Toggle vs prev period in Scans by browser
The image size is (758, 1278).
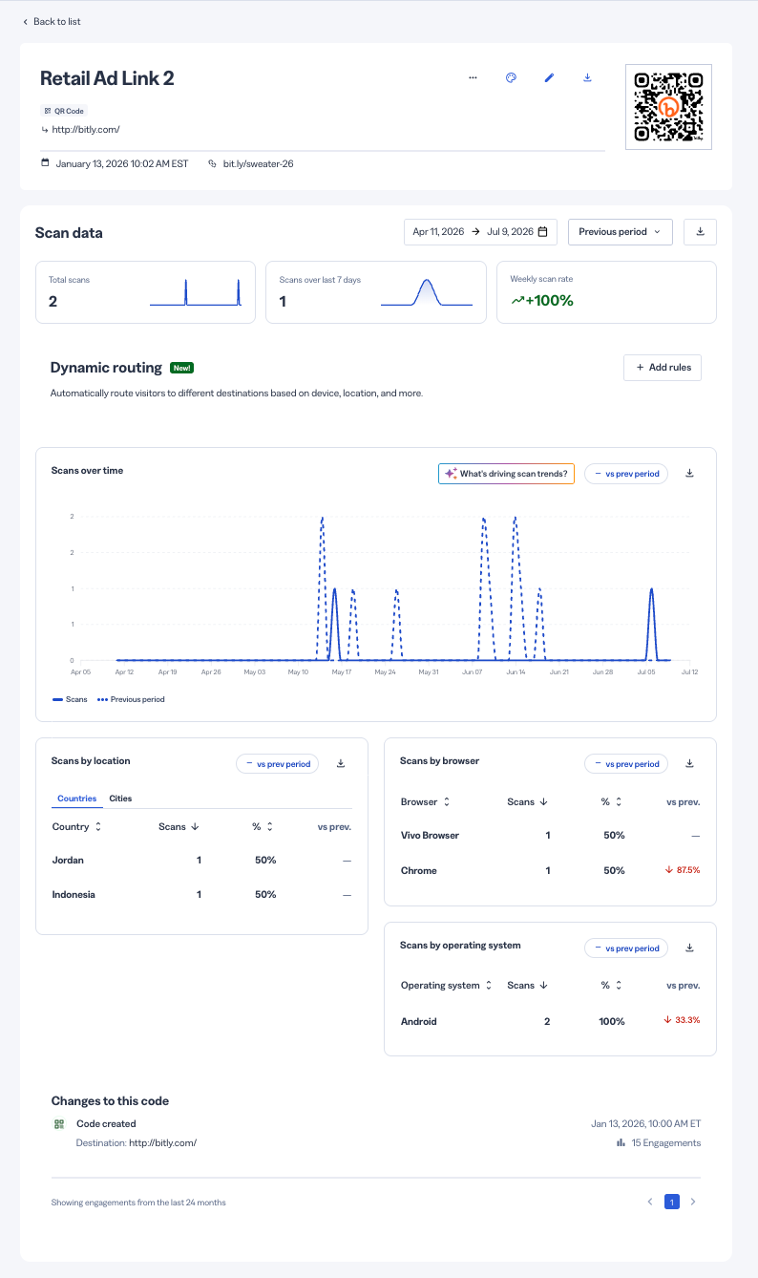pyautogui.click(x=626, y=763)
